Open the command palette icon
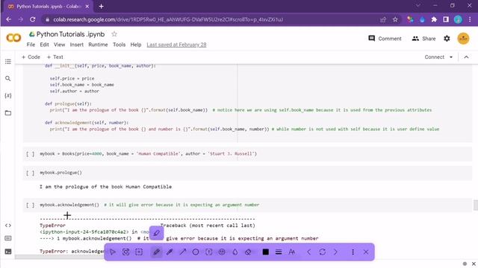Viewport: 478px width, 268px height. (x=8, y=238)
